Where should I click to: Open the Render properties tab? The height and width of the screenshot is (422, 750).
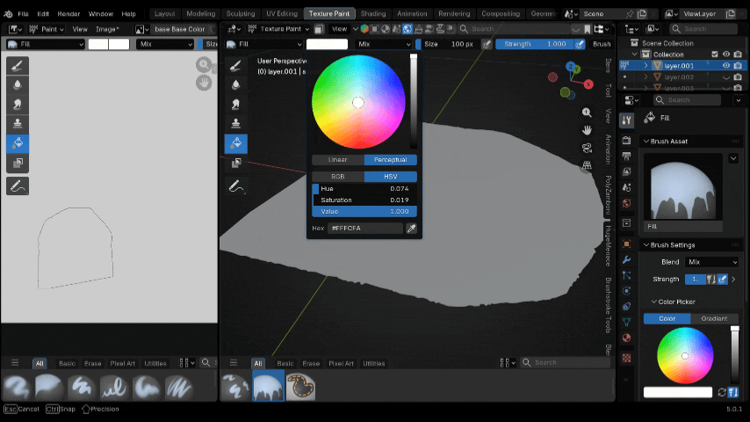click(x=626, y=141)
